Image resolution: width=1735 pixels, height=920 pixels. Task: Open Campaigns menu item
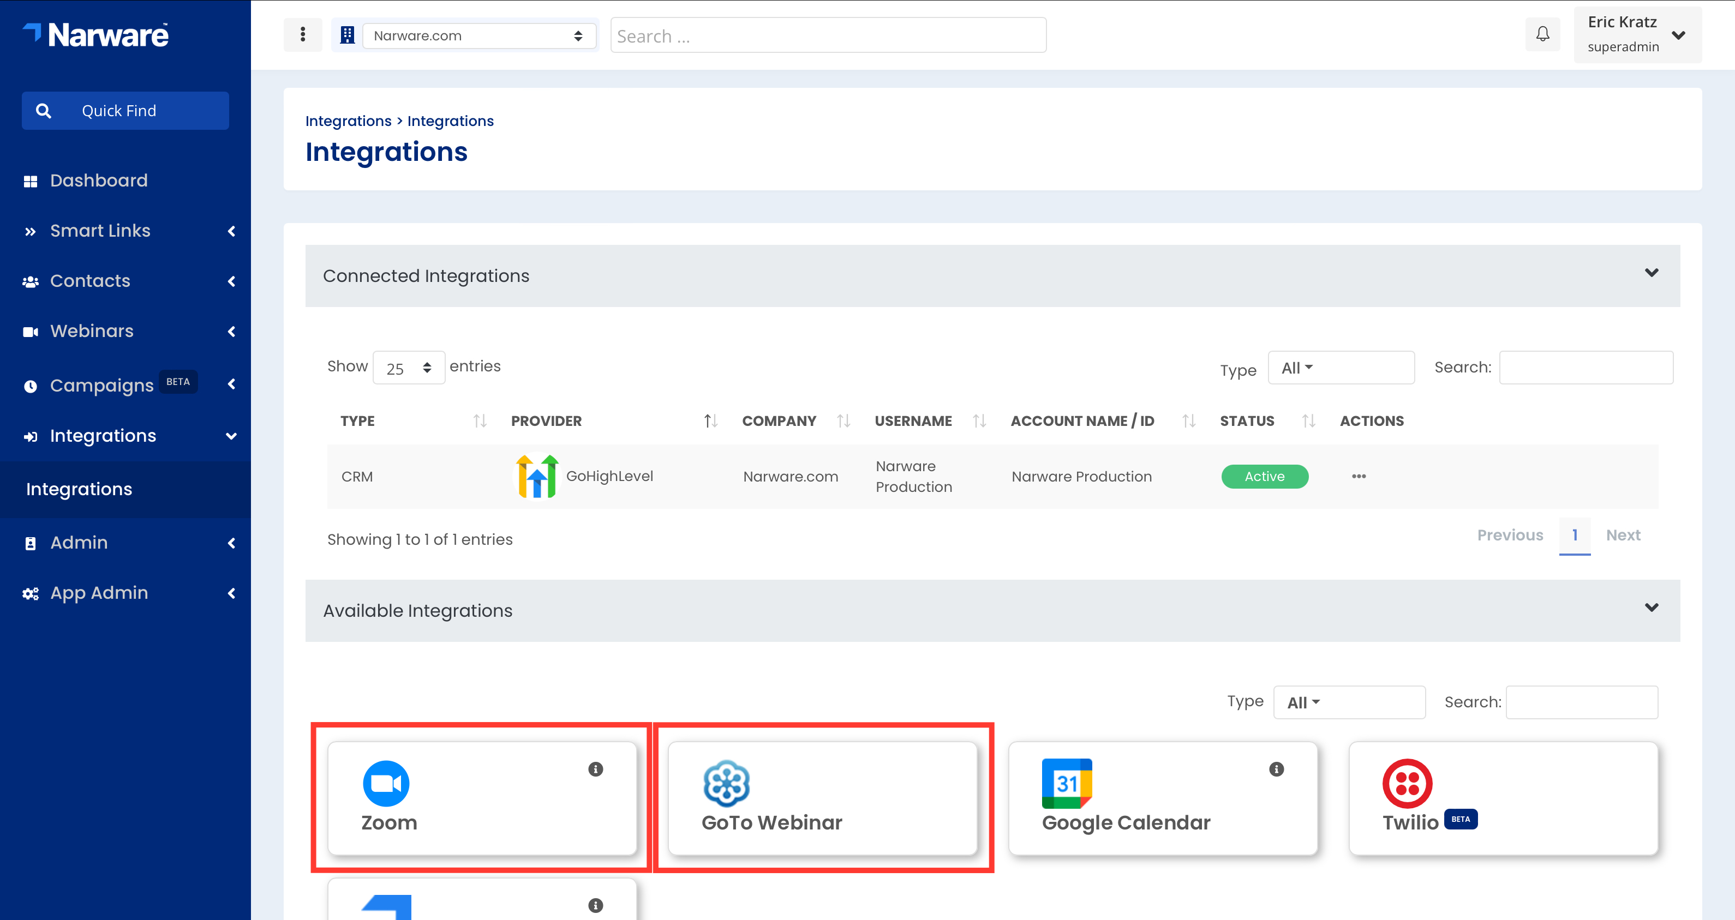(101, 386)
